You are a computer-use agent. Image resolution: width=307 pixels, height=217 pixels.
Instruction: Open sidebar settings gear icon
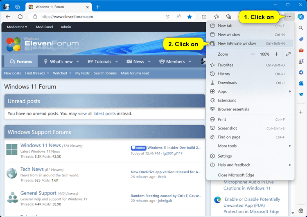[301, 211]
